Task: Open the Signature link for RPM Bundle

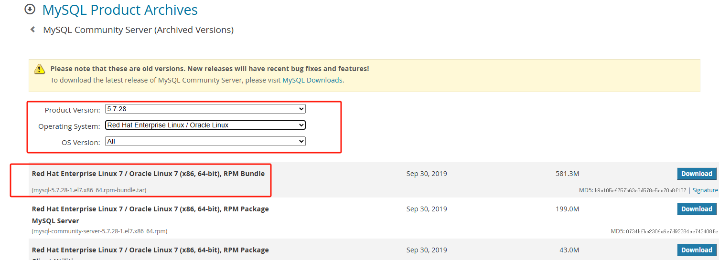Action: tap(705, 190)
